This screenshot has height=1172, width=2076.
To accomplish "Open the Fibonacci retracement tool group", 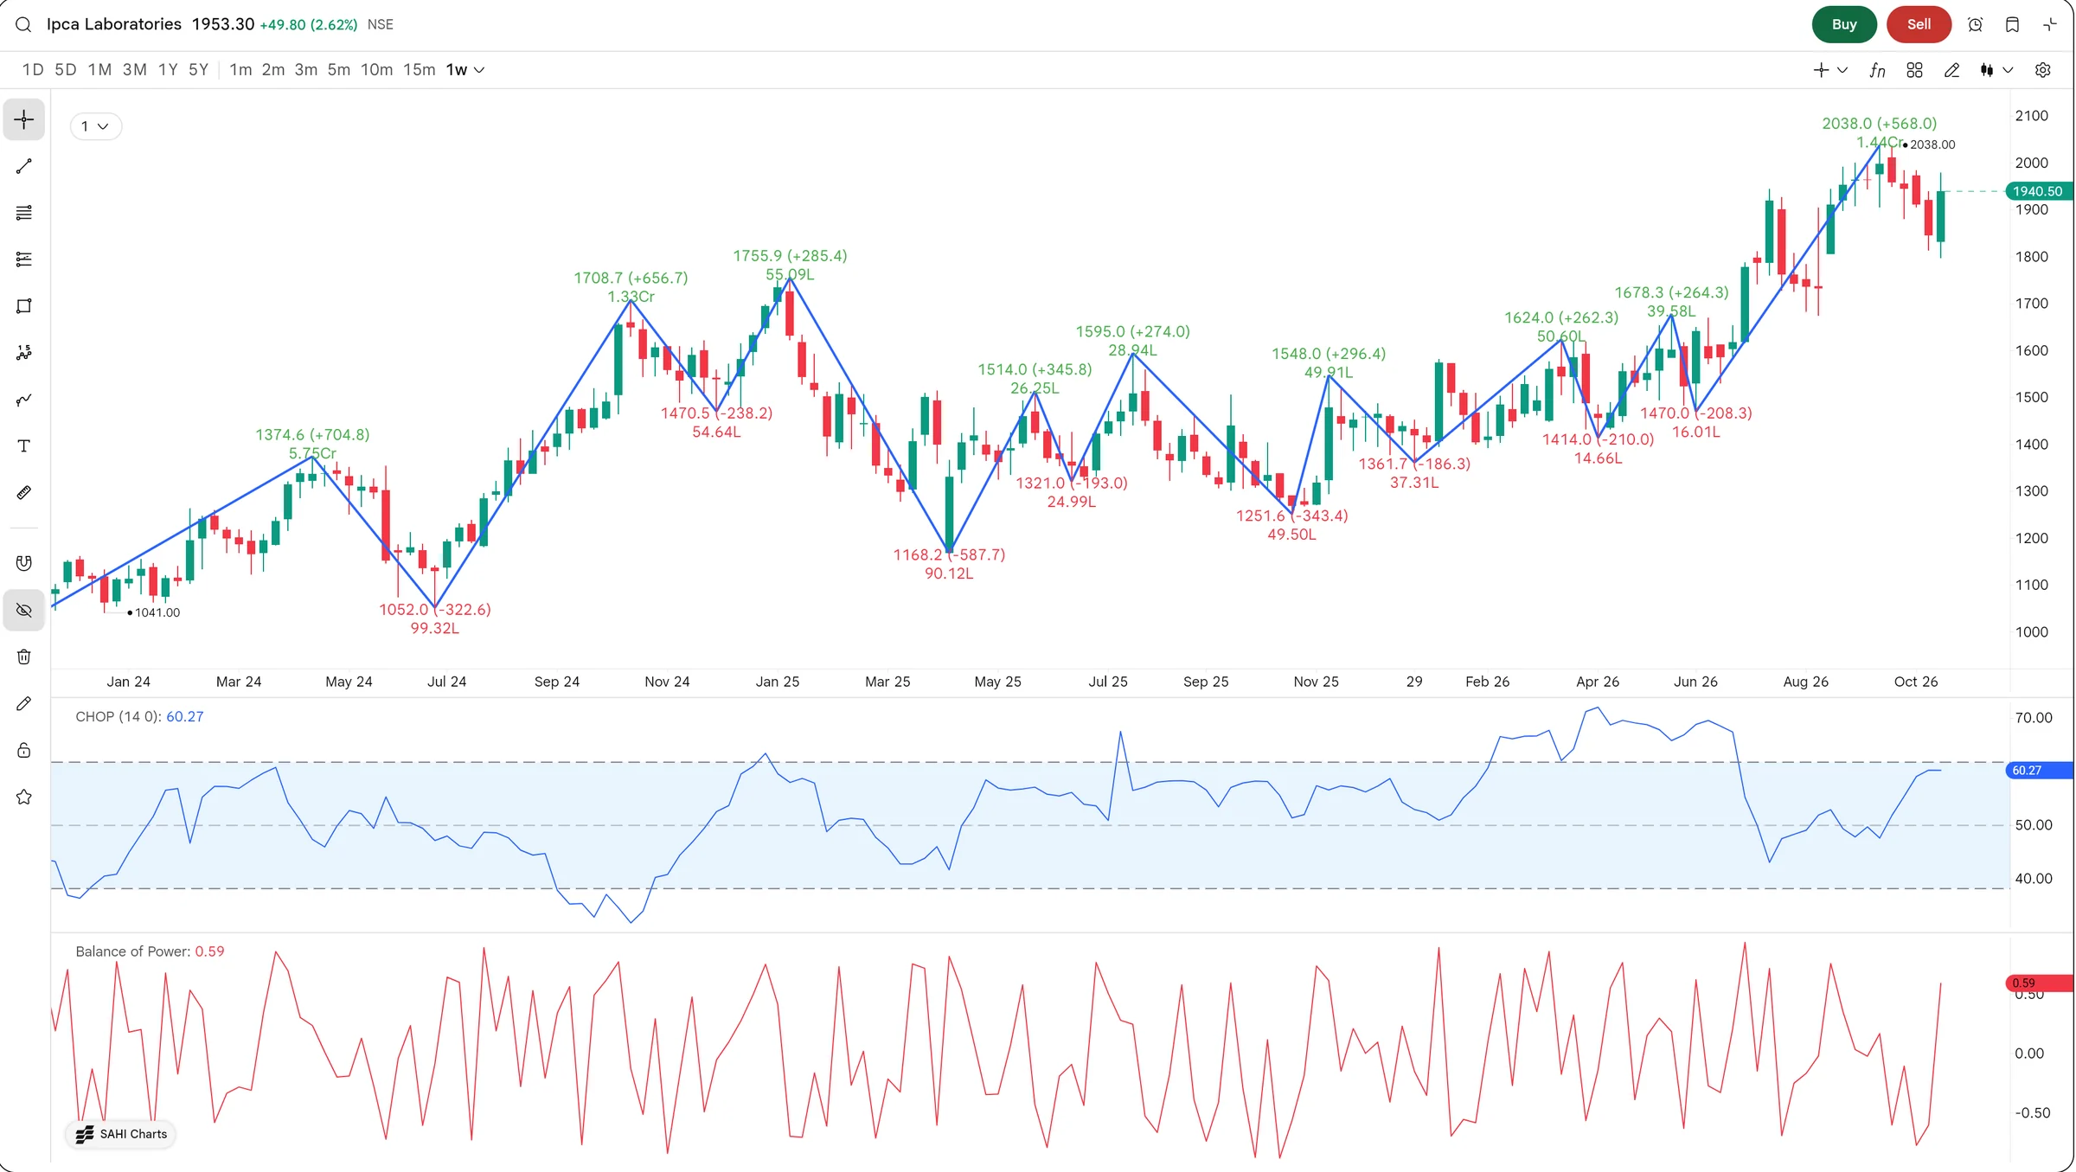I will tap(24, 259).
